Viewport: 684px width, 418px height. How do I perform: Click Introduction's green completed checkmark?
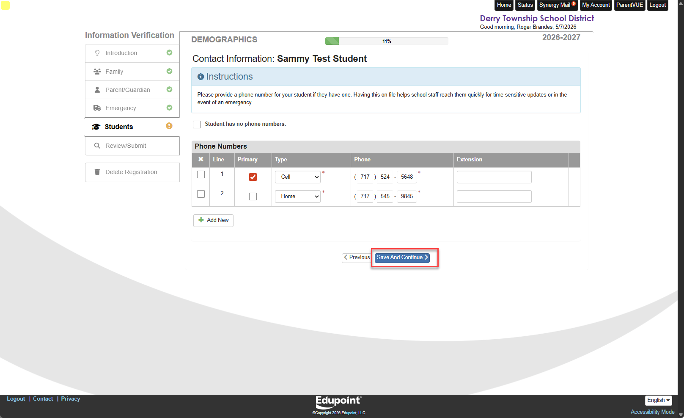169,53
